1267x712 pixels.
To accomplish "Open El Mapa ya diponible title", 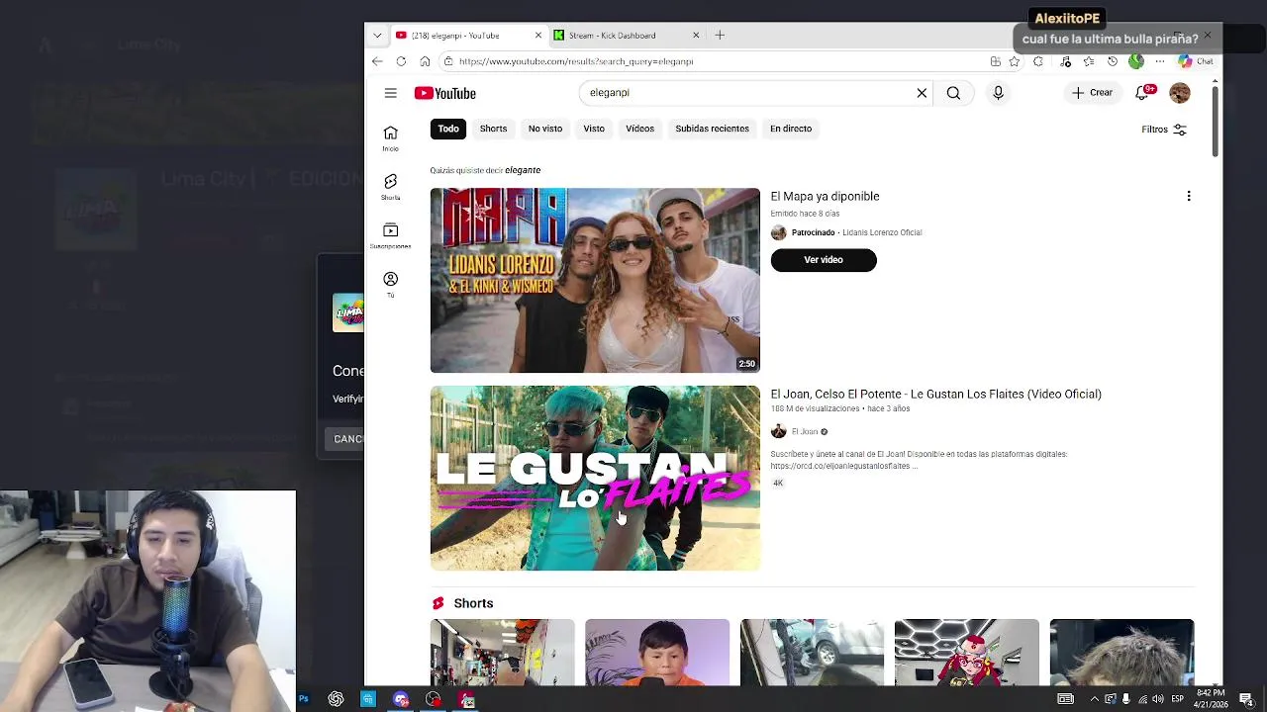I will pyautogui.click(x=825, y=197).
